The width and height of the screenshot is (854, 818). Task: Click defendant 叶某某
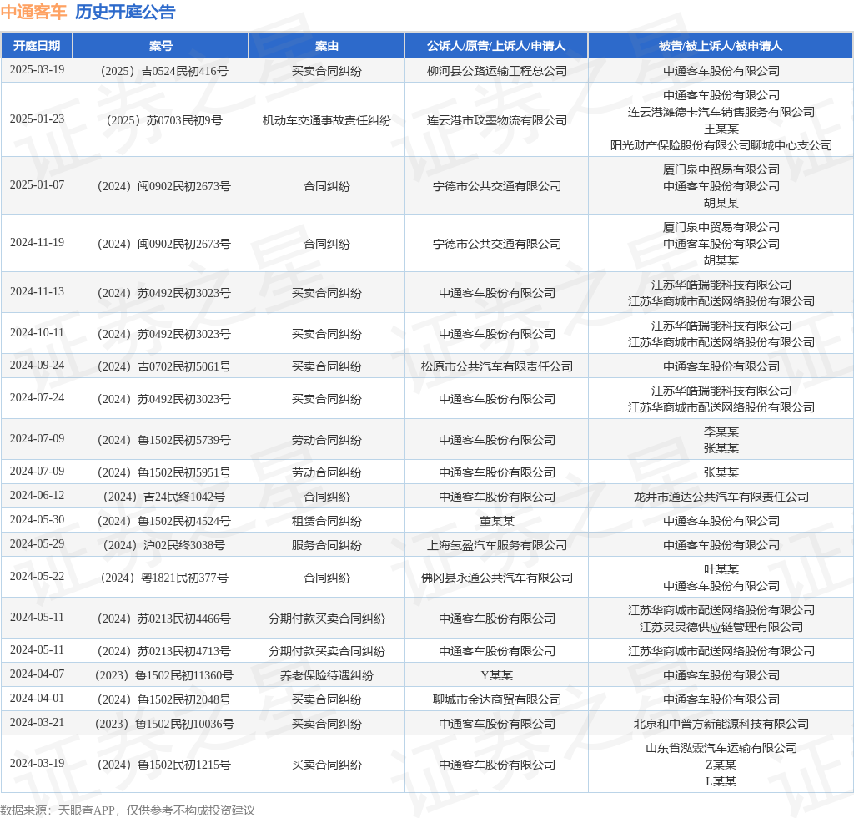tap(721, 569)
